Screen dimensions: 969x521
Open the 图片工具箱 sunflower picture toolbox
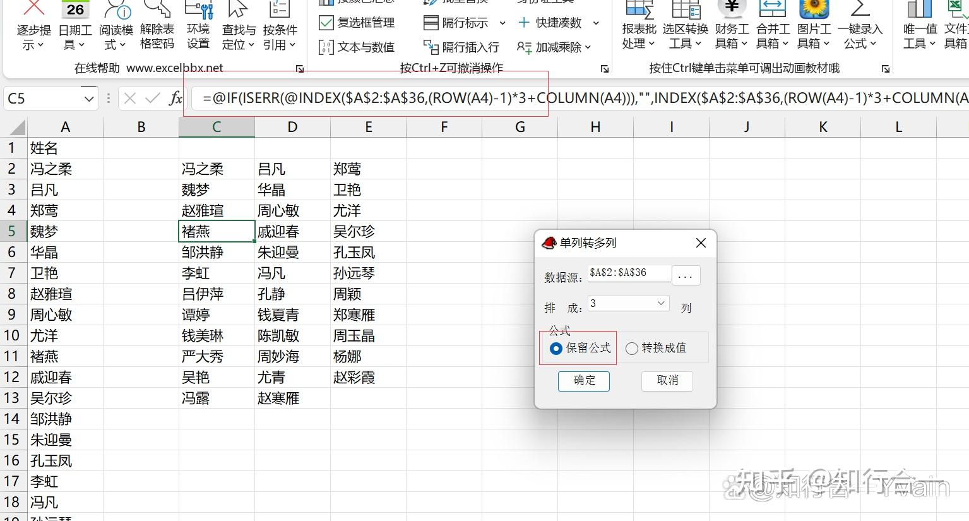(x=814, y=25)
